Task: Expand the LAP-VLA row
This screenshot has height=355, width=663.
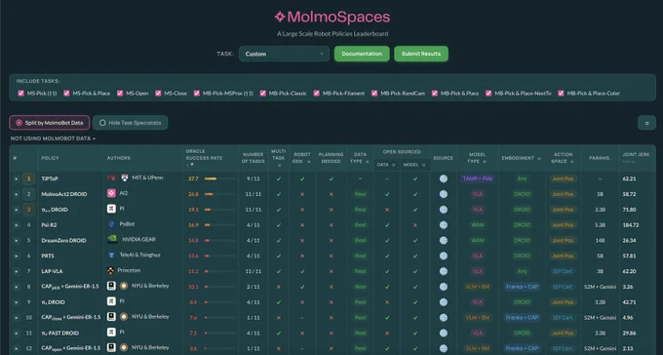Action: pyautogui.click(x=16, y=271)
